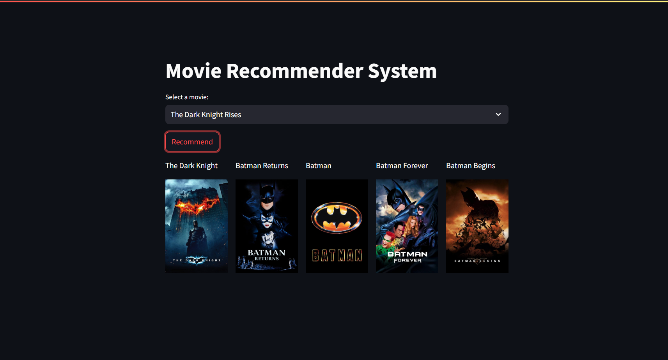This screenshot has height=360, width=668.
Task: Click the 'BATMAN FOREVER' logo on poster
Action: click(x=408, y=256)
